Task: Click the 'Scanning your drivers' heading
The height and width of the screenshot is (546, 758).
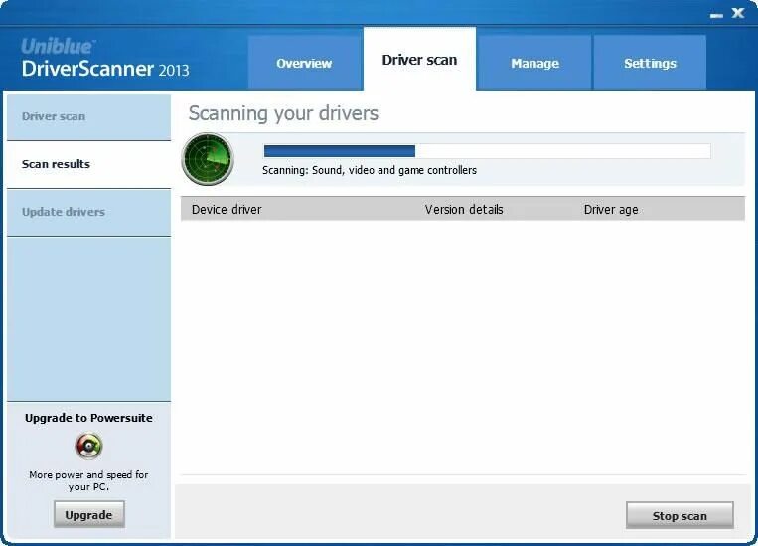Action: coord(283,114)
